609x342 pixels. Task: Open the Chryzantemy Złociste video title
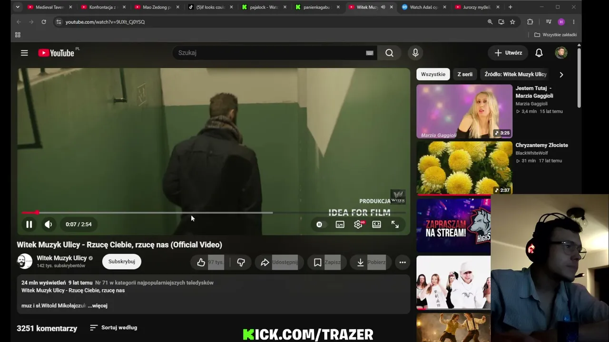[x=542, y=145]
